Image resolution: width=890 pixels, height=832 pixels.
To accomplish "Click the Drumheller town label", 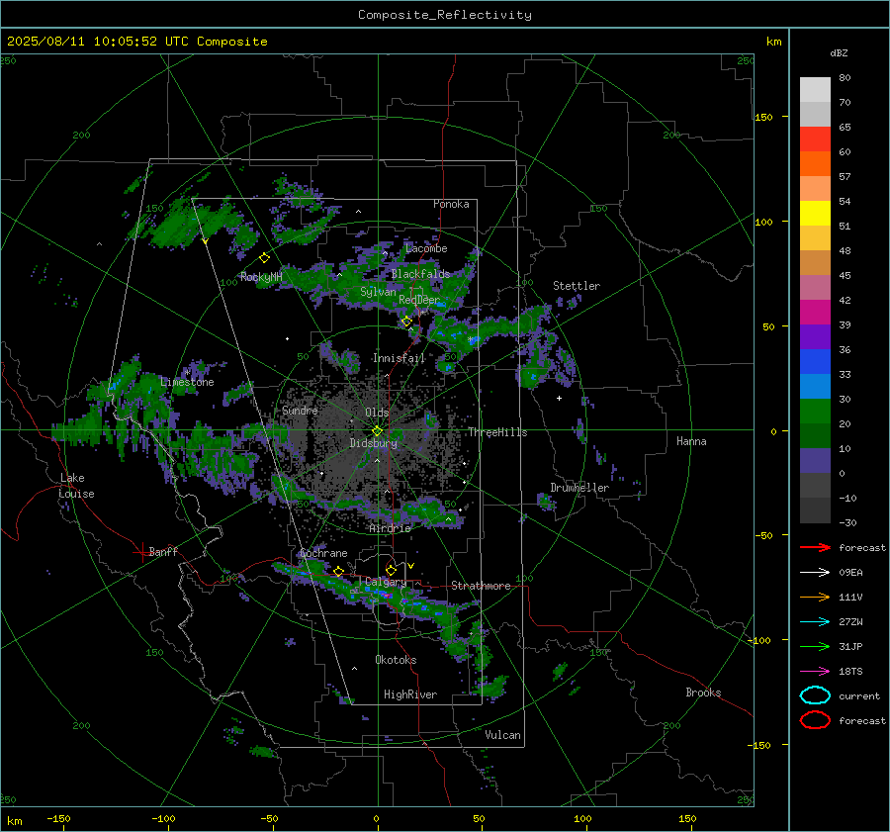I will 579,488.
